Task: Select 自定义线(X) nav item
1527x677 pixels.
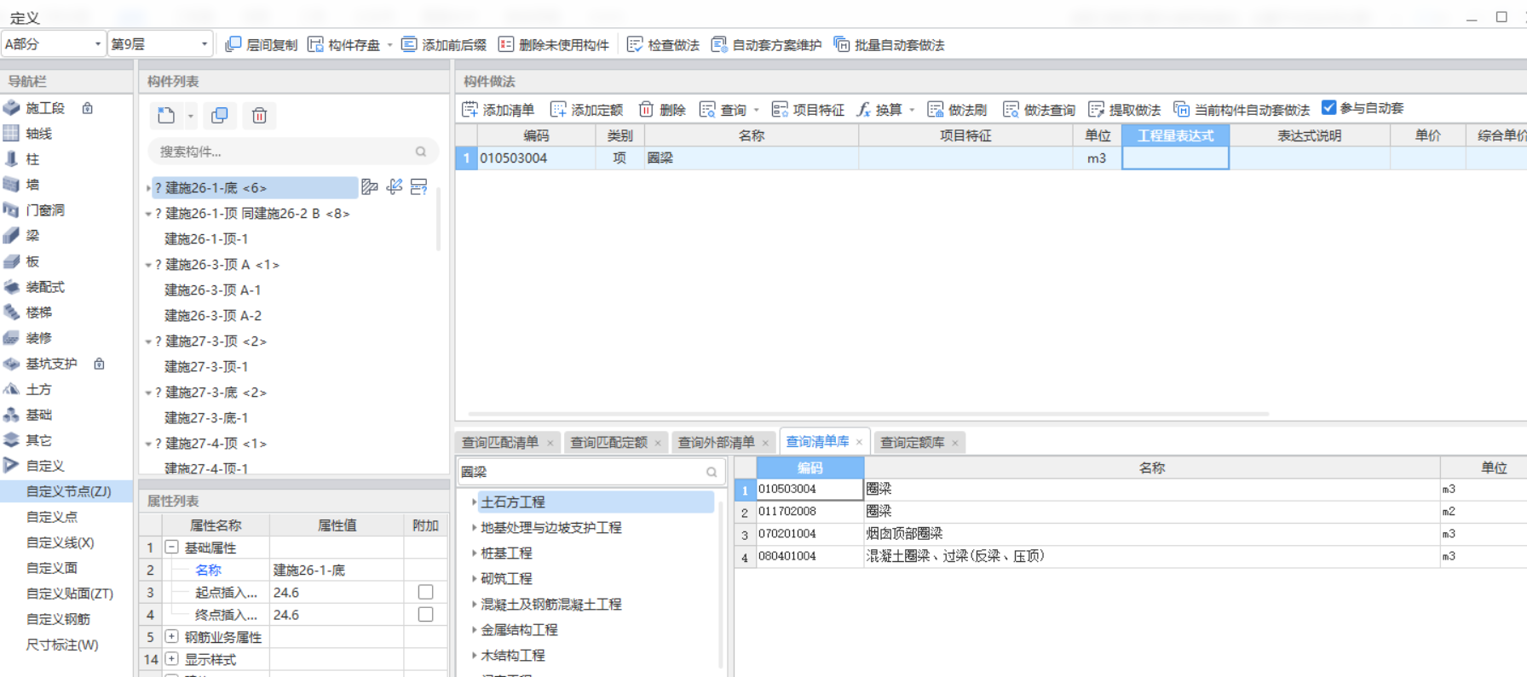Action: (x=60, y=542)
